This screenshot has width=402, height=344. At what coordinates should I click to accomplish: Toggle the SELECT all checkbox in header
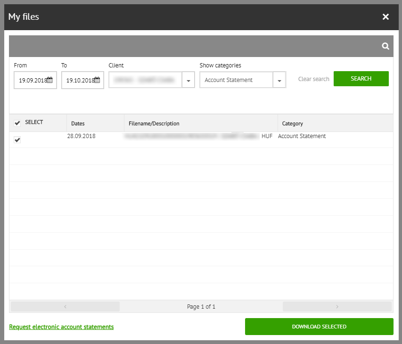pos(17,123)
